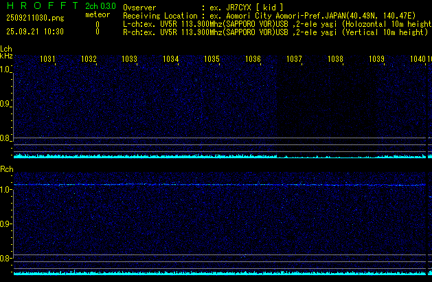Pick the 1039 time marker
The image size is (432, 282).
coord(376,60)
